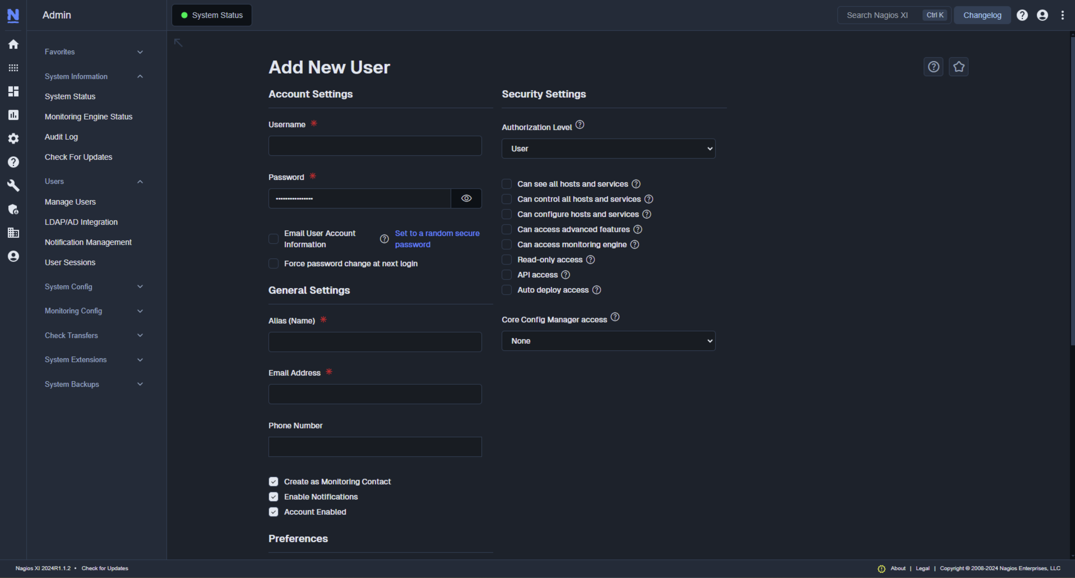The image size is (1075, 578).
Task: Expand the Authorization Level dropdown
Action: point(608,148)
